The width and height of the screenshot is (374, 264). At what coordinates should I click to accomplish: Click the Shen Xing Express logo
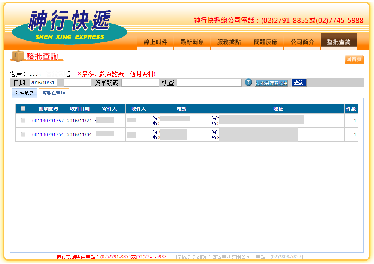(70, 26)
